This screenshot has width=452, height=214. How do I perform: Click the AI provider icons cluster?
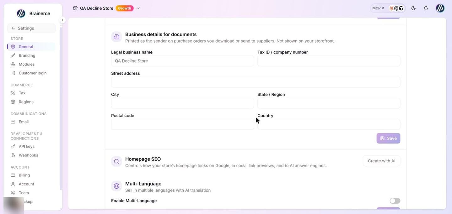point(396,8)
